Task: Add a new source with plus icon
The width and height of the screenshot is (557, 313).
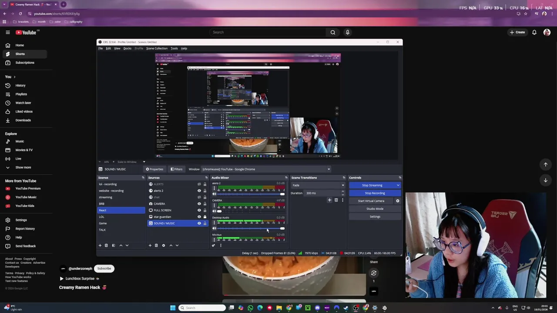Action: tap(150, 245)
